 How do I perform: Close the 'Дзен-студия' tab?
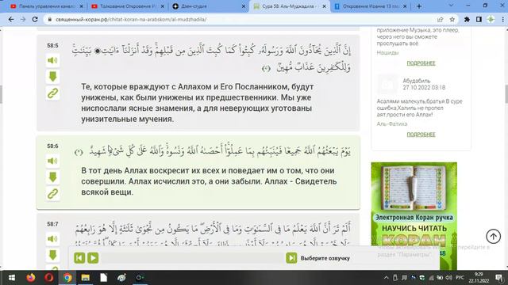click(x=244, y=6)
